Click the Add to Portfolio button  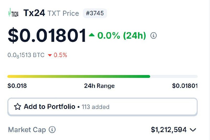click(x=102, y=107)
